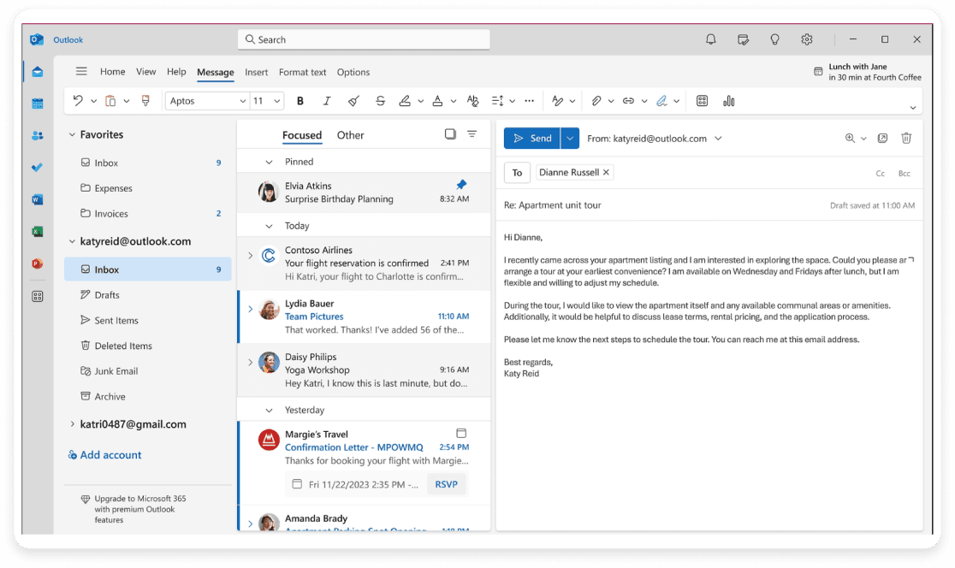Open the font color picker
Screen dimensions: 955x568
pos(437,100)
